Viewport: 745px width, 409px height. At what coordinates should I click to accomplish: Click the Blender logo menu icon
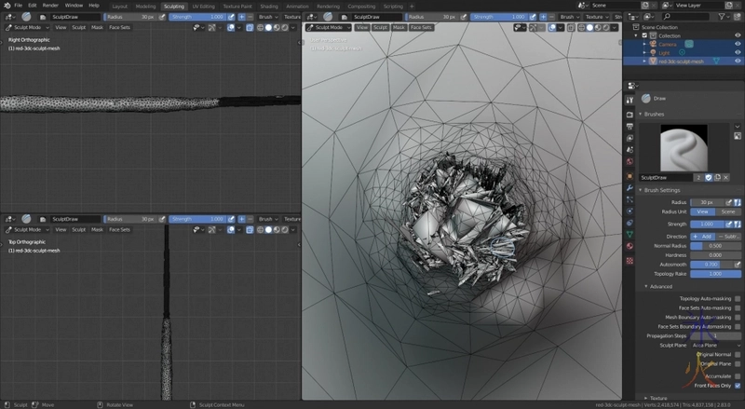click(x=7, y=6)
